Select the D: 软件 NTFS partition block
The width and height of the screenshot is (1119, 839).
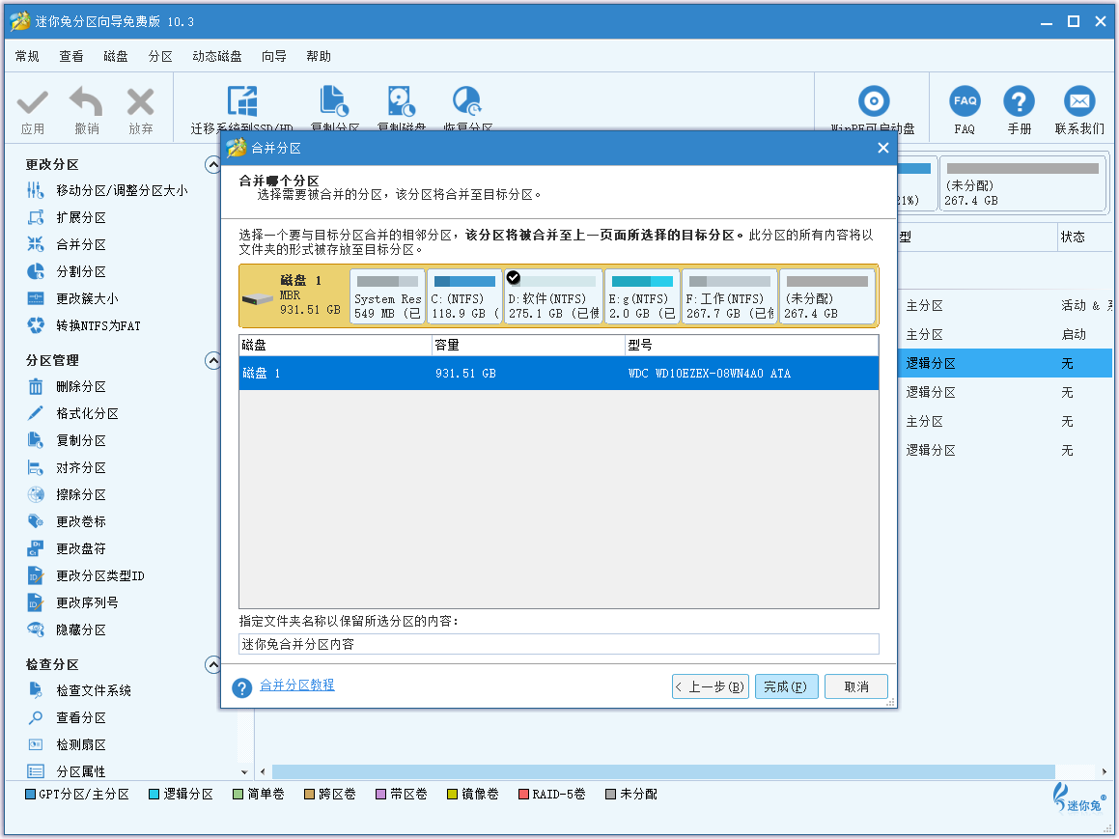(x=553, y=296)
